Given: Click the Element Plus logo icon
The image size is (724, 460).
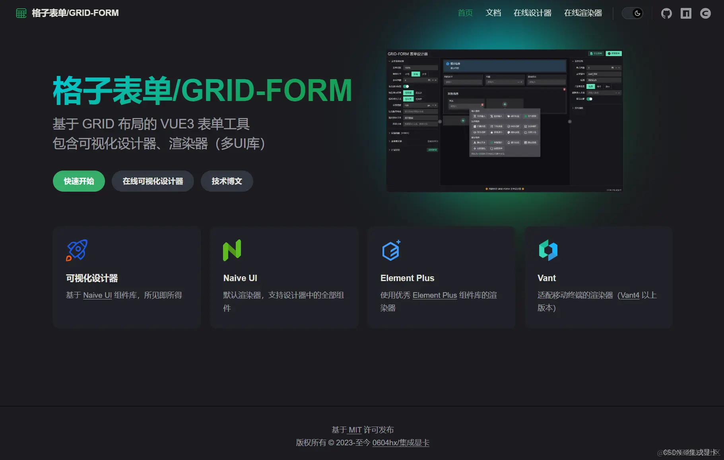Looking at the screenshot, I should tap(391, 250).
